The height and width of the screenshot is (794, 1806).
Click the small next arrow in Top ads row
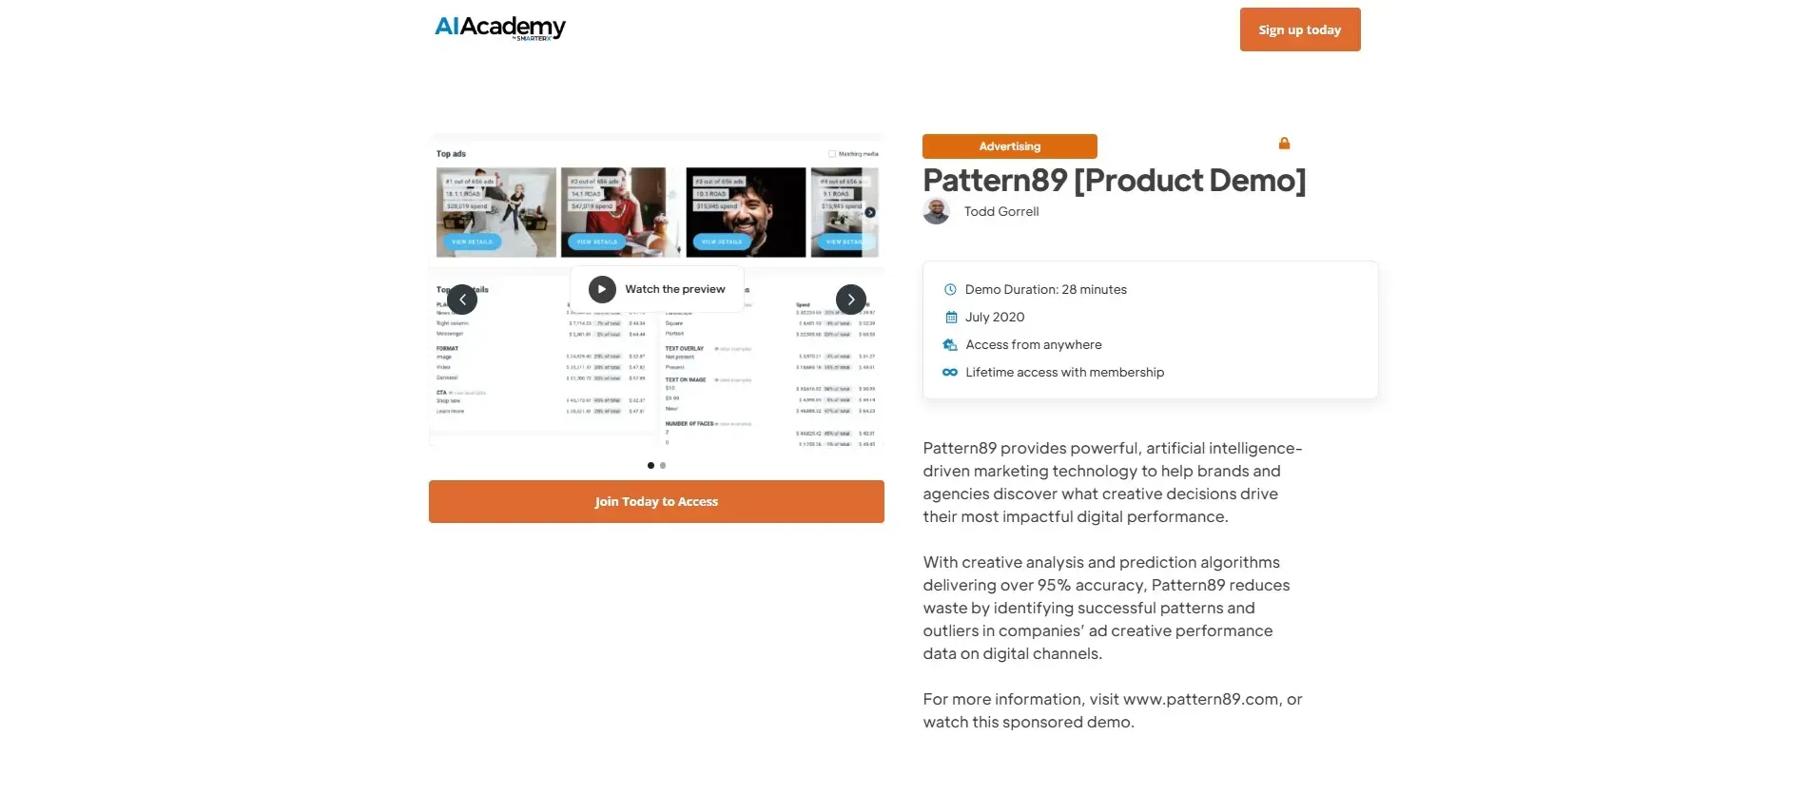870,212
